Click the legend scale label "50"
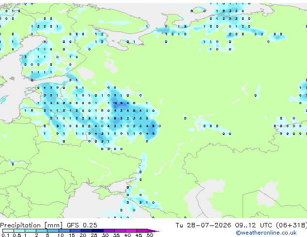Image resolution: width=307 pixels, height=237 pixels. pyautogui.click(x=150, y=235)
